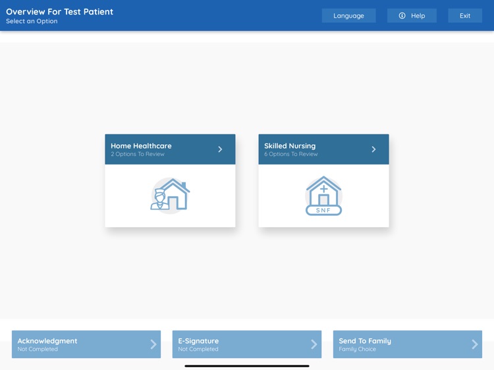The image size is (494, 370).
Task: Click the Send To Family label
Action: click(365, 341)
